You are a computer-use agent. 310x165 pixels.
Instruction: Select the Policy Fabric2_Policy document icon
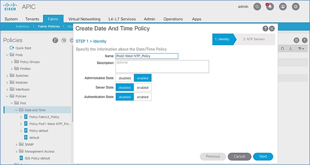click(26, 117)
